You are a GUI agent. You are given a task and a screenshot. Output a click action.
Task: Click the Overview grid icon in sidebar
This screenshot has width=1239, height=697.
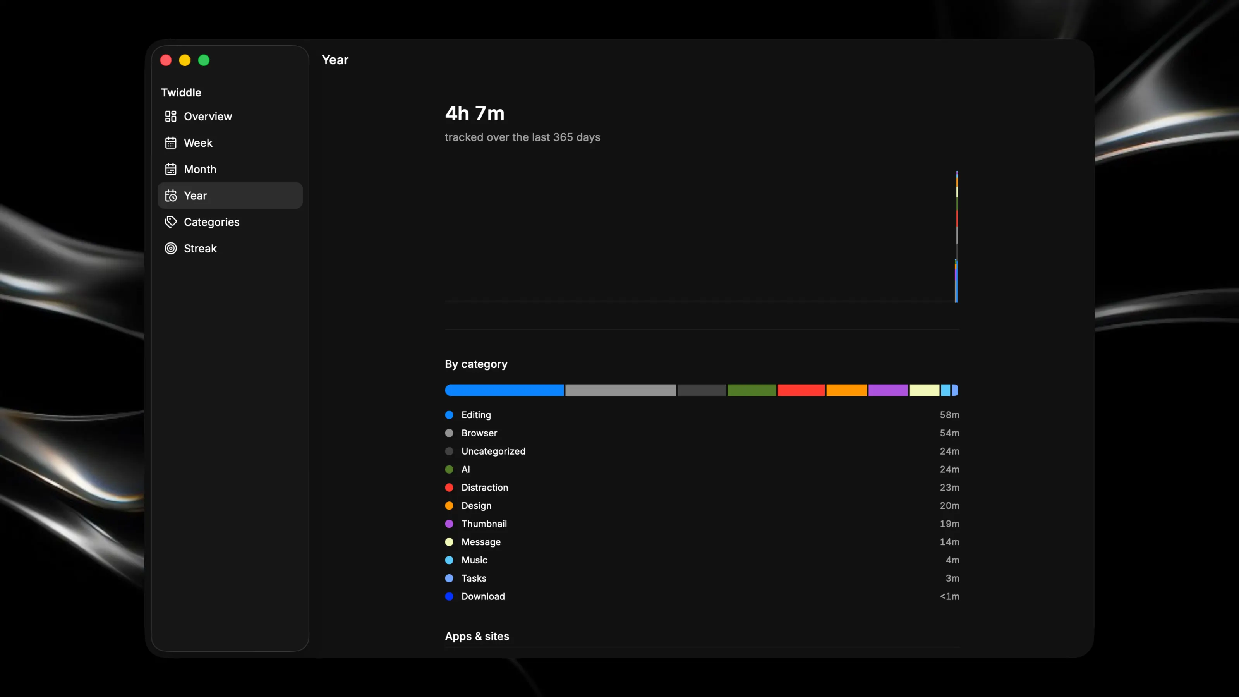171,117
